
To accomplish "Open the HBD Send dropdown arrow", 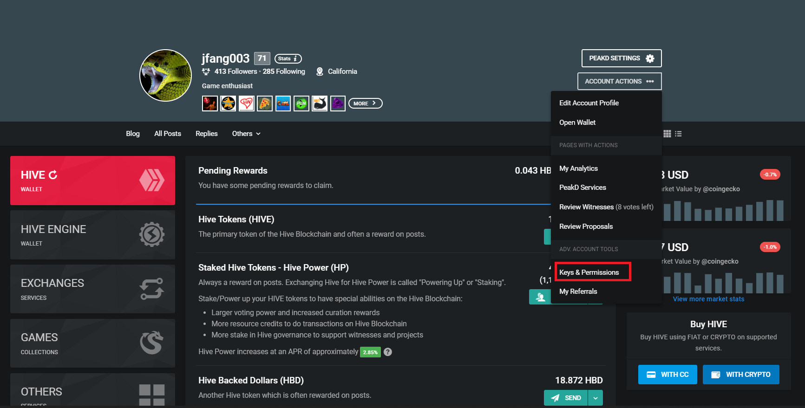I will (596, 398).
